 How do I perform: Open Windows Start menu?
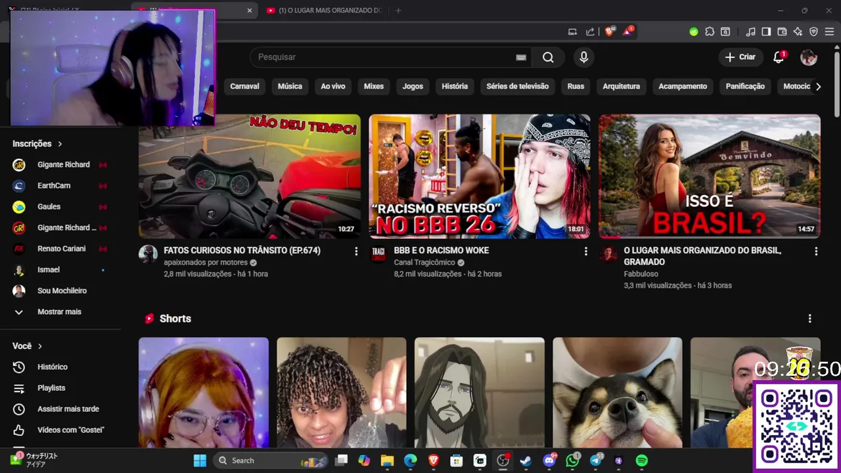[200, 461]
